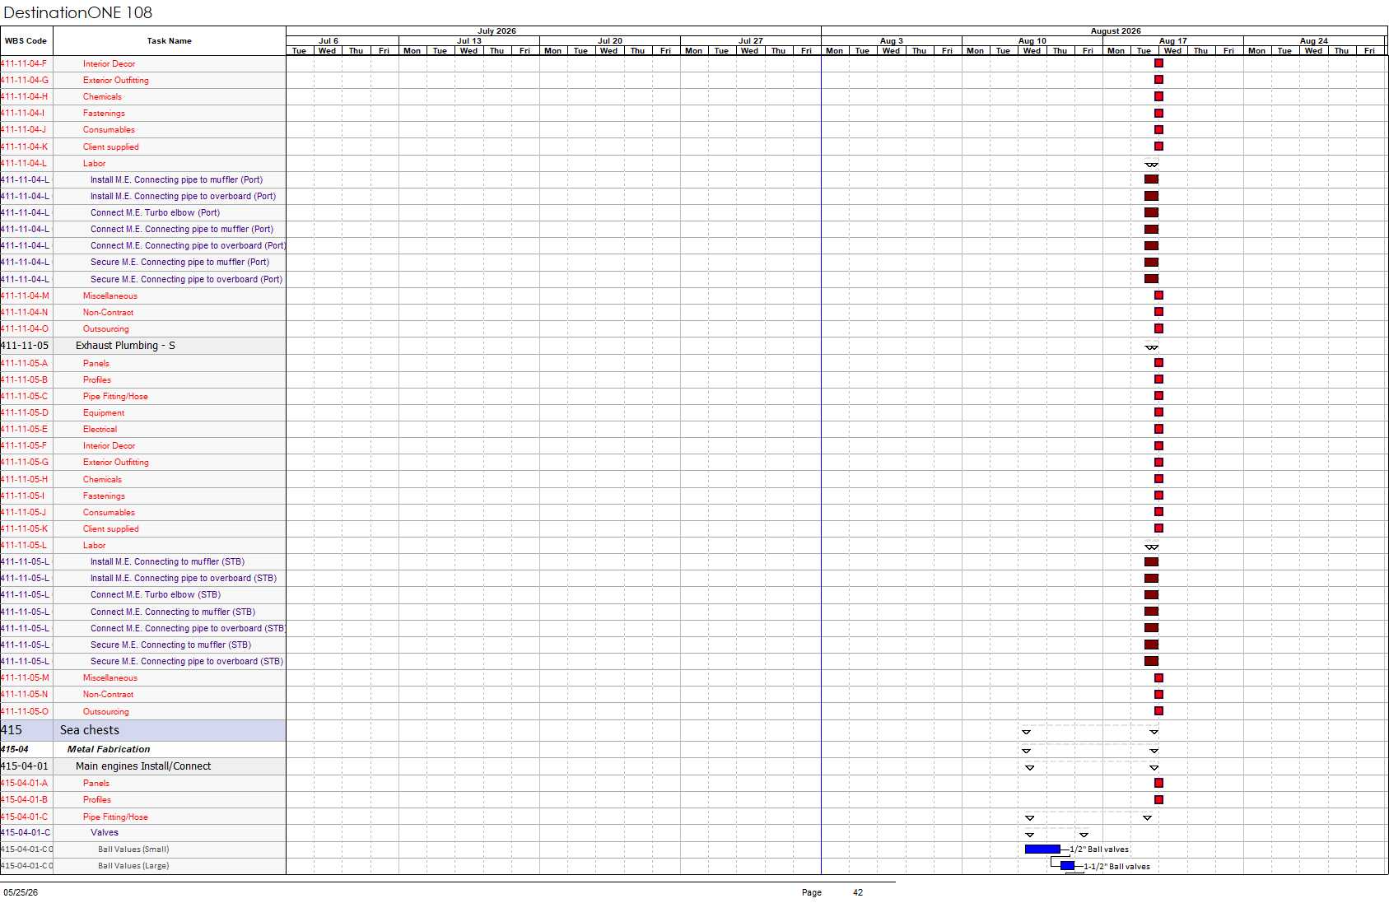Click dark red bar for Install M.E. Connecting pipe to overboard (STB)
Viewport: 1389px width, 903px height.
(1151, 578)
